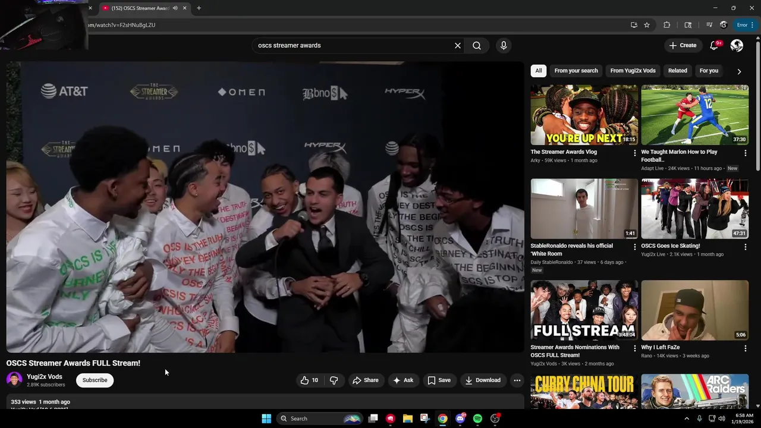Viewport: 761px width, 428px height.
Task: Open more actions ellipsis under the video
Action: [517, 380]
